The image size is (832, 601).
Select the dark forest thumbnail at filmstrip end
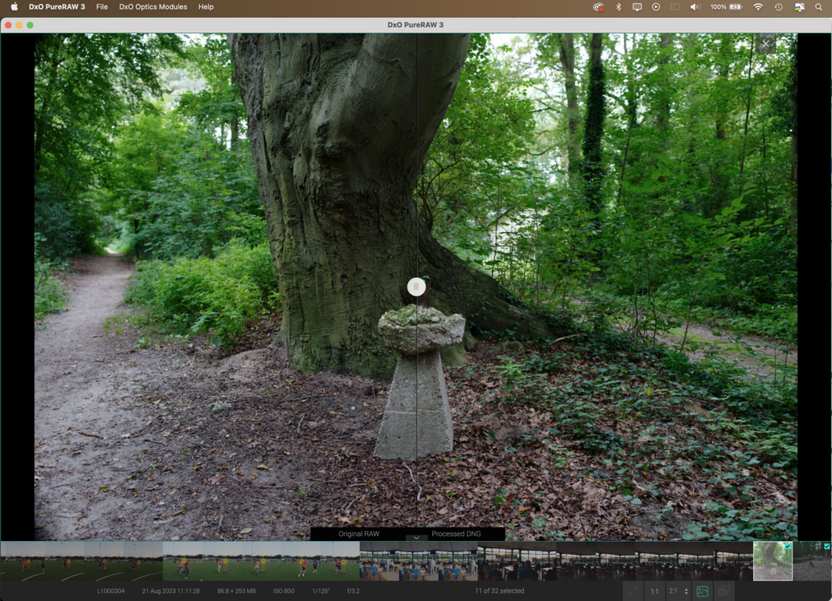[812, 560]
